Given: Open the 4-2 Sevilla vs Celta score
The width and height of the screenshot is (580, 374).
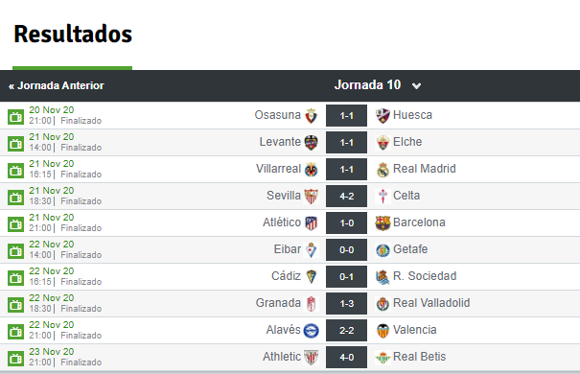Looking at the screenshot, I should [347, 196].
